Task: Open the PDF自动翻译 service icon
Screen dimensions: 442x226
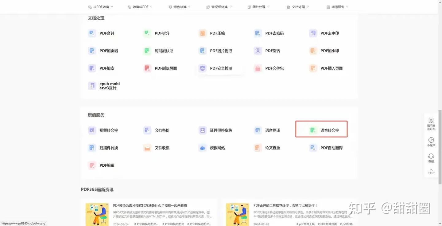Action: pos(313,148)
